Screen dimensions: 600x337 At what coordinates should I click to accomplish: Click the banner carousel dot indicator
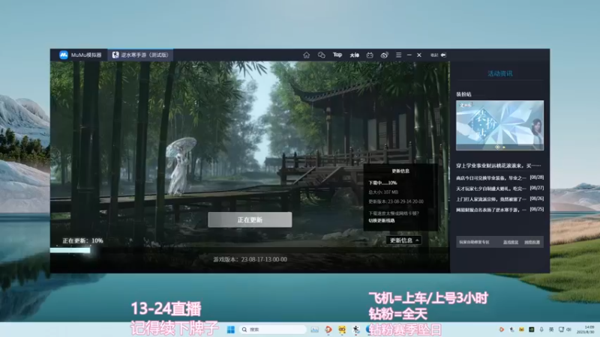(500, 147)
